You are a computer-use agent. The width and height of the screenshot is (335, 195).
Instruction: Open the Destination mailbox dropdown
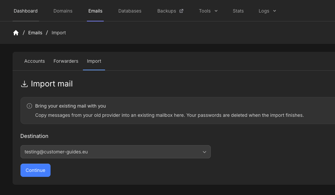pyautogui.click(x=116, y=152)
